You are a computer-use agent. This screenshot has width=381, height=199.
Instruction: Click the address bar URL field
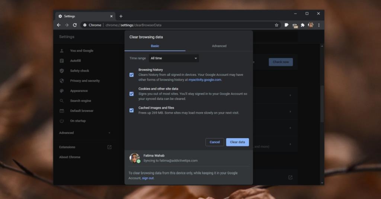[179, 25]
